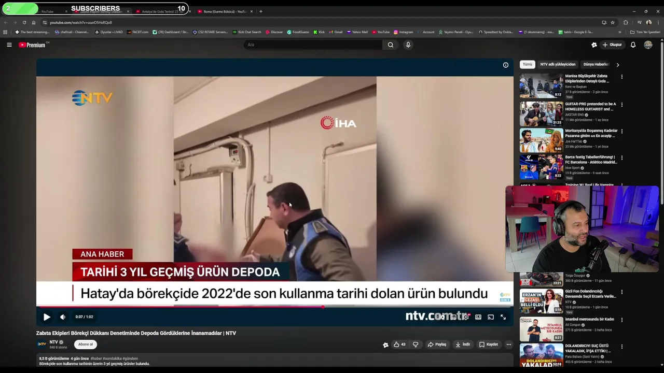The height and width of the screenshot is (373, 664).
Task: Open Moritanya'da Boşanmış Kadınlar video title
Action: pos(591,133)
